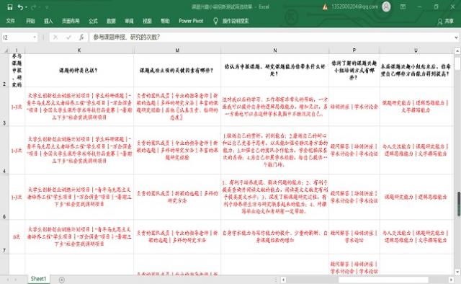Screen dimensions: 461x284
Task: Open the Name Box dropdown arrow
Action: (x=35, y=37)
